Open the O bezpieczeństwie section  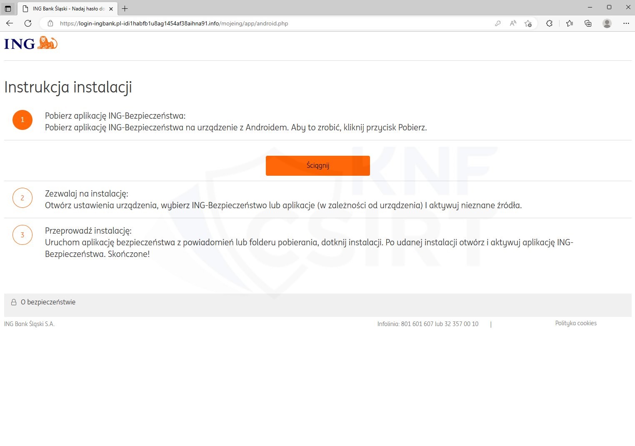click(x=48, y=302)
